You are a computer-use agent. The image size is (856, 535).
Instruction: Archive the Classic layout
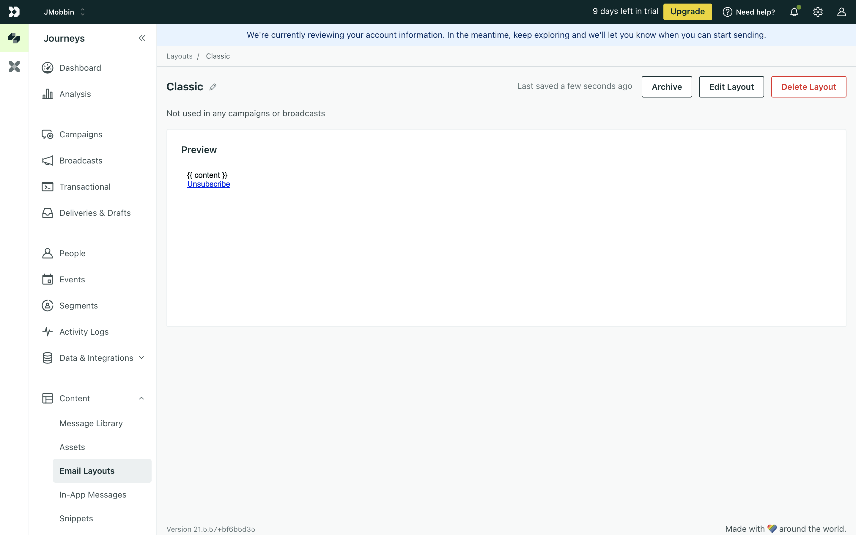666,87
